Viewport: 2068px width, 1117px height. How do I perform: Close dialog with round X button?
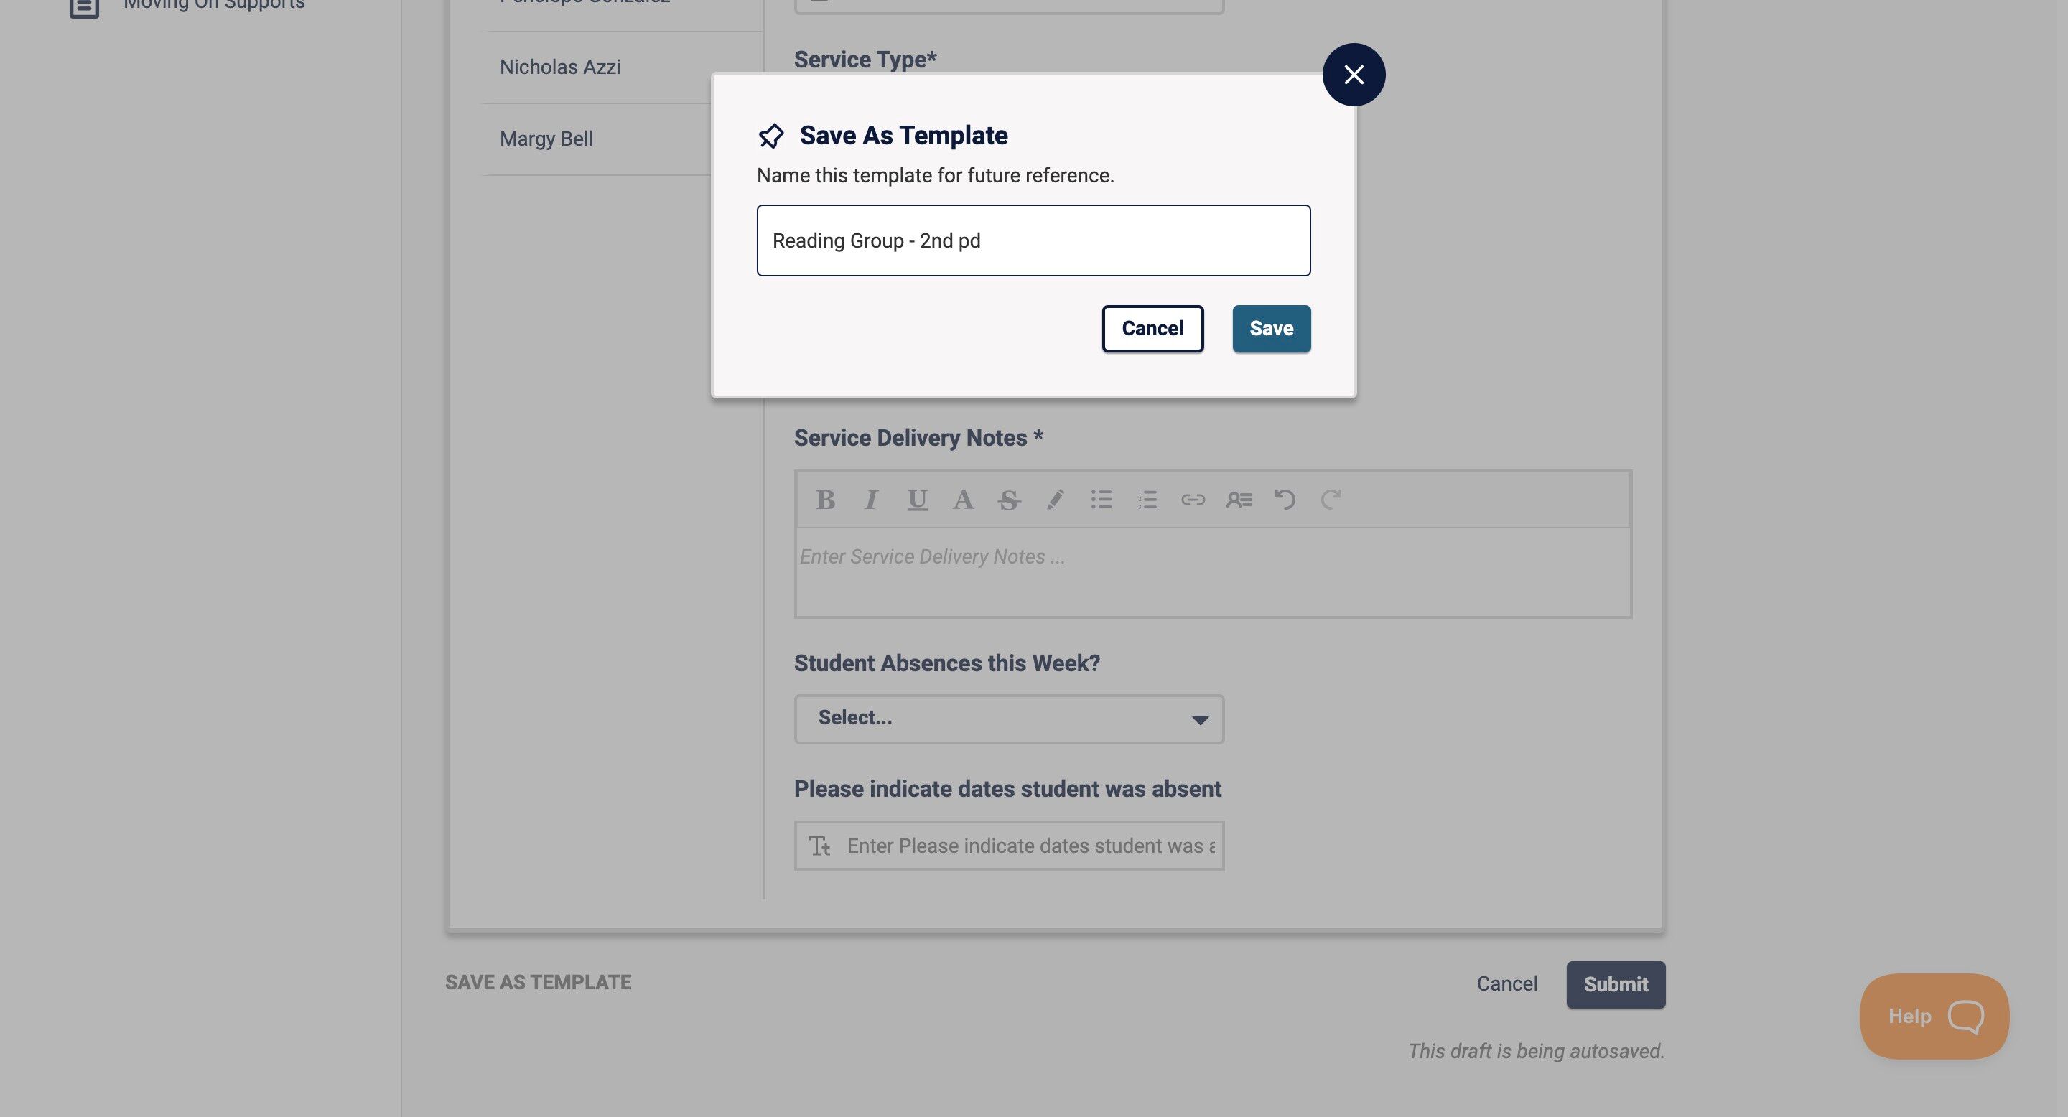tap(1354, 75)
